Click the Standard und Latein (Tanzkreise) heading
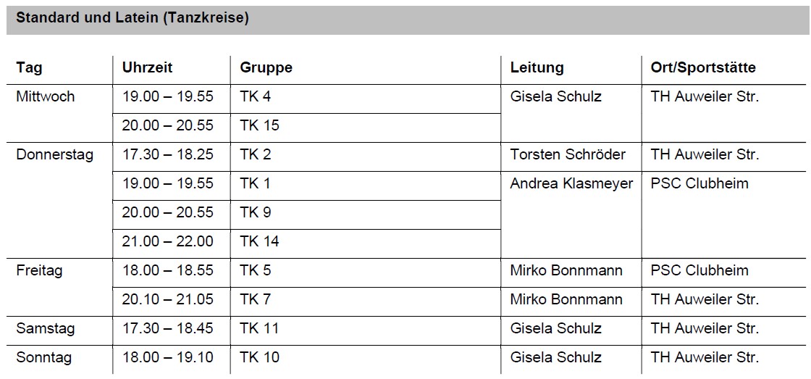Screen dimensions: 811x379 coord(133,18)
